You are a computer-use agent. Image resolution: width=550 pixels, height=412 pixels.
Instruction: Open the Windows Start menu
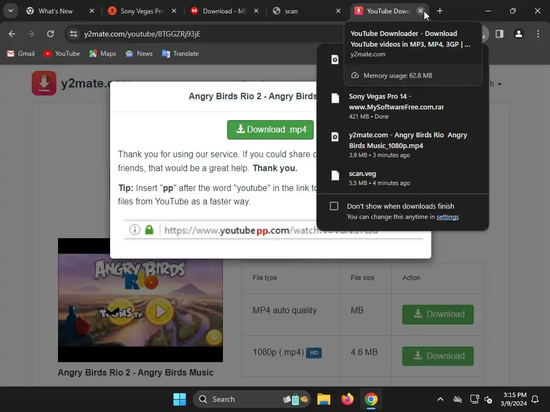[179, 399]
